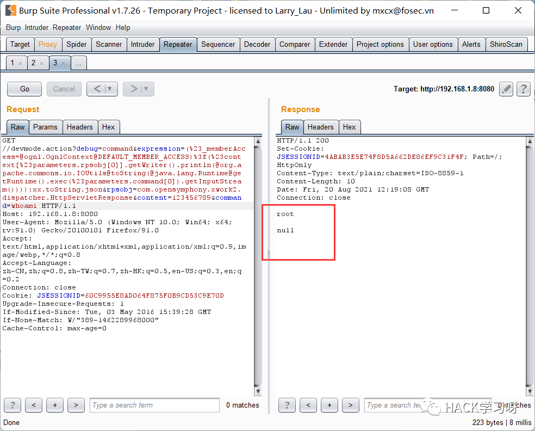This screenshot has width=535, height=431.
Task: Open the User options tab
Action: tap(433, 45)
